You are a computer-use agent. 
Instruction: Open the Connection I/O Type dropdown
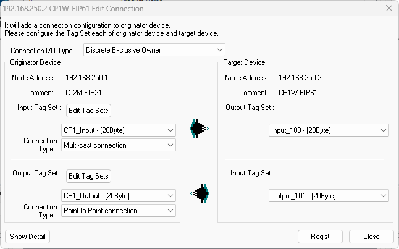[x=154, y=50]
